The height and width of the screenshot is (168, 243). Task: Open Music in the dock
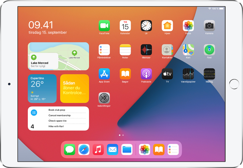98,150
